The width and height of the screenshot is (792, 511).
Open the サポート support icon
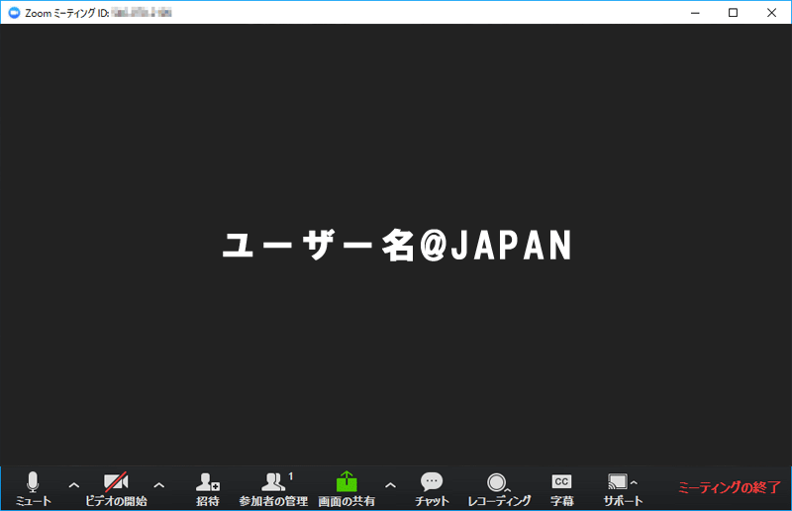(x=618, y=482)
